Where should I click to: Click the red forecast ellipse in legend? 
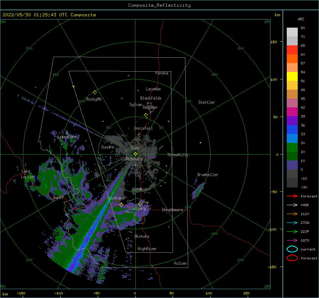[x=292, y=258]
